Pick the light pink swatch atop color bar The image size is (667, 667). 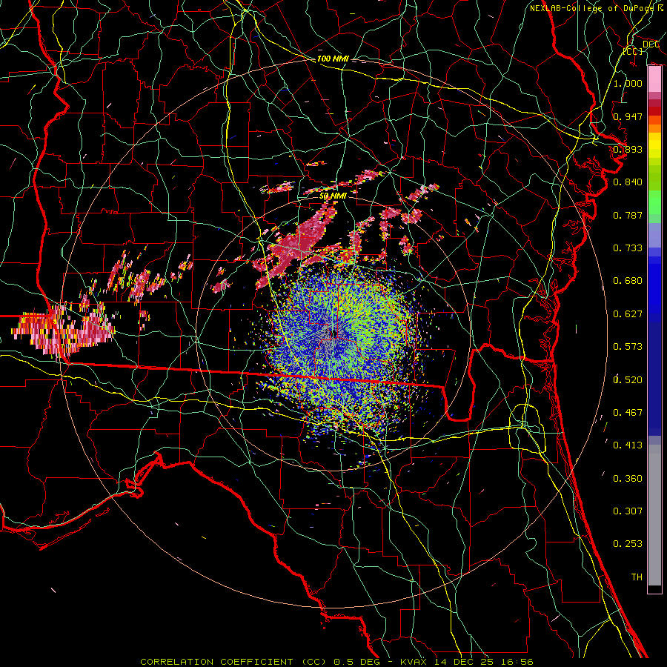(x=654, y=79)
